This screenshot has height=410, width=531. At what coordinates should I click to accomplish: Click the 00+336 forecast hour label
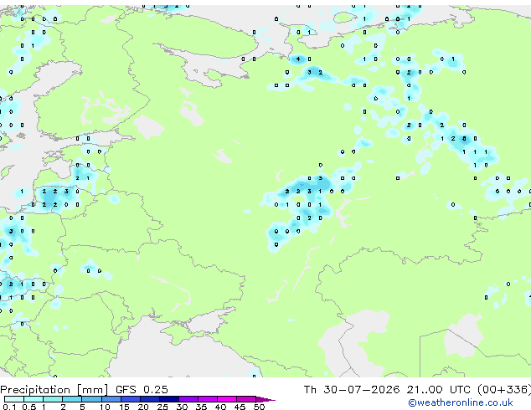[x=504, y=390]
